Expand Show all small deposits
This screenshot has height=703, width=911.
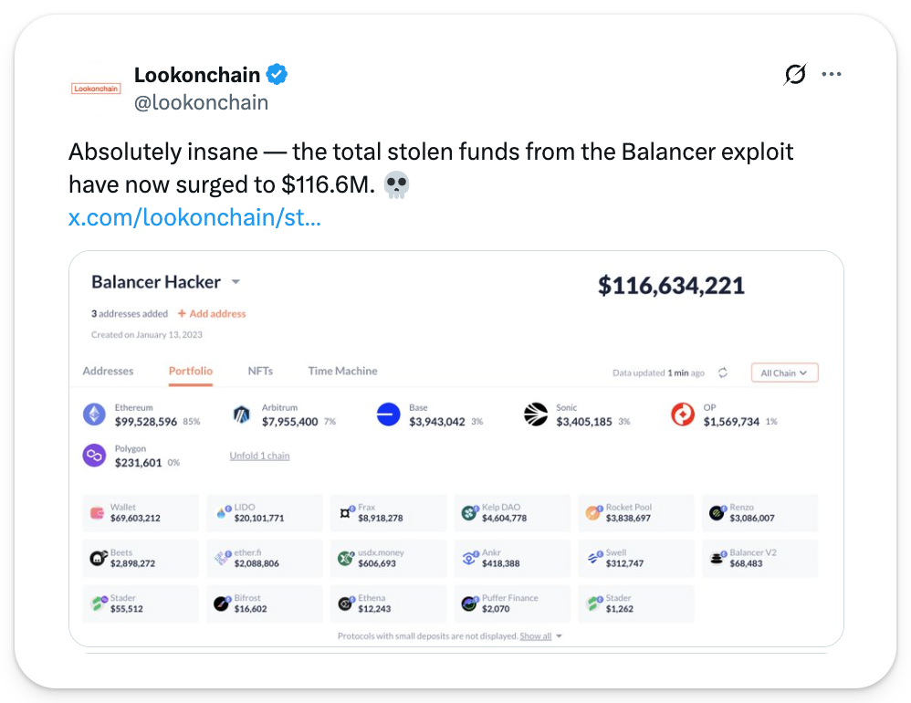coord(540,636)
